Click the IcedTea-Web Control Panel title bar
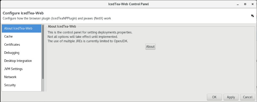 (x=128, y=4)
